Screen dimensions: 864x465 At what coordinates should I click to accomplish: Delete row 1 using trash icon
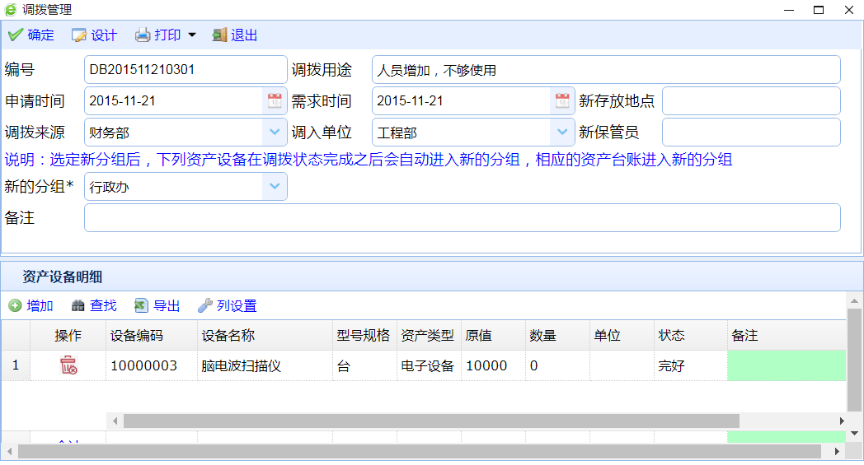click(68, 366)
